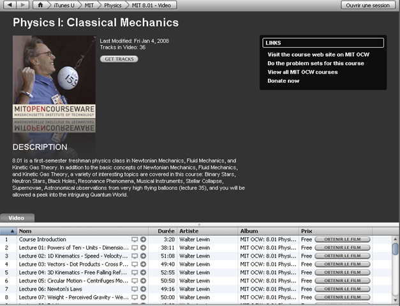Sort tracks by the Durée column header

[166, 231]
